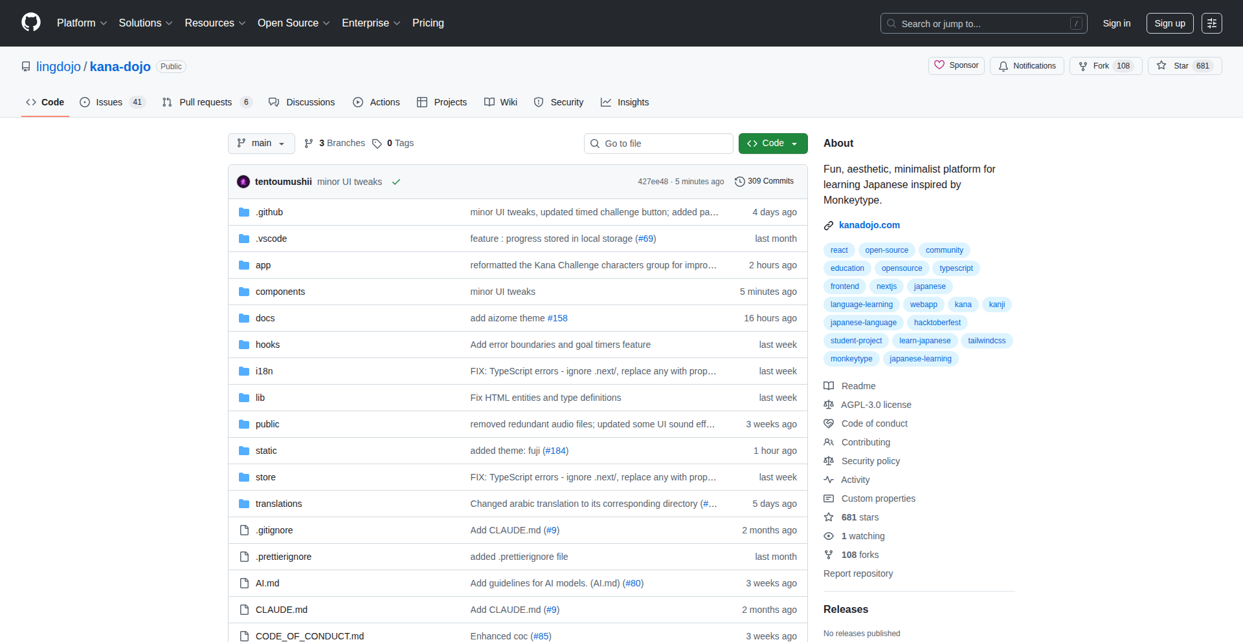The height and width of the screenshot is (642, 1243).
Task: Open the kanadojo.com website link
Action: [869, 225]
